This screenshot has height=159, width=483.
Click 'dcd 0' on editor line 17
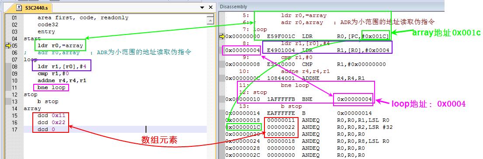pos(46,129)
